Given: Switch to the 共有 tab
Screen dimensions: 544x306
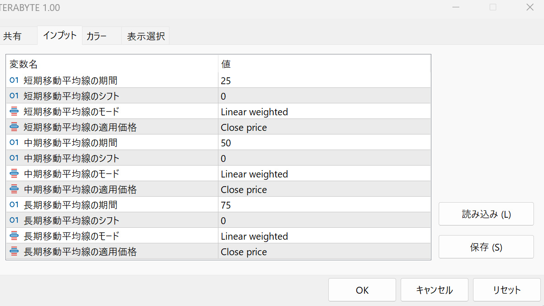Looking at the screenshot, I should (12, 36).
